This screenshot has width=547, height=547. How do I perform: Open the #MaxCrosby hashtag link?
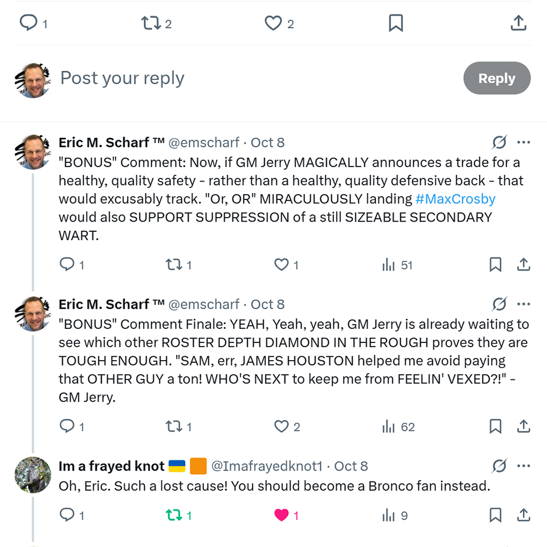455,199
